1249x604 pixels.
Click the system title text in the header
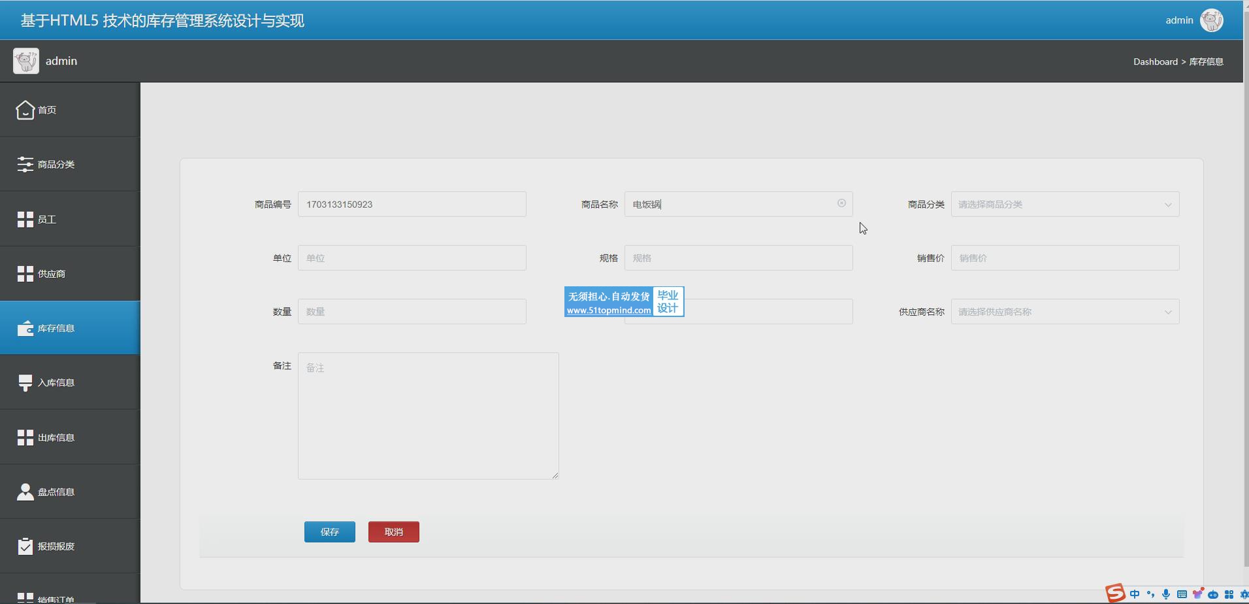[162, 20]
